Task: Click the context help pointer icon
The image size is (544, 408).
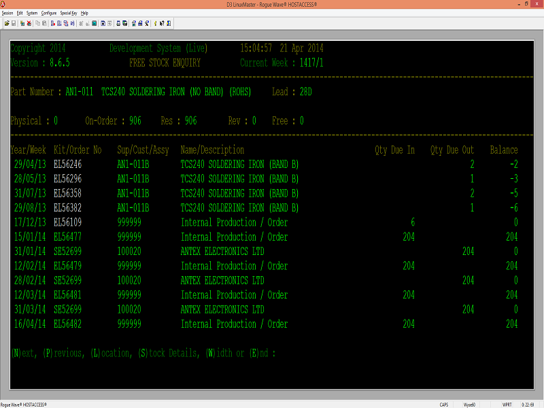Action: (162, 23)
